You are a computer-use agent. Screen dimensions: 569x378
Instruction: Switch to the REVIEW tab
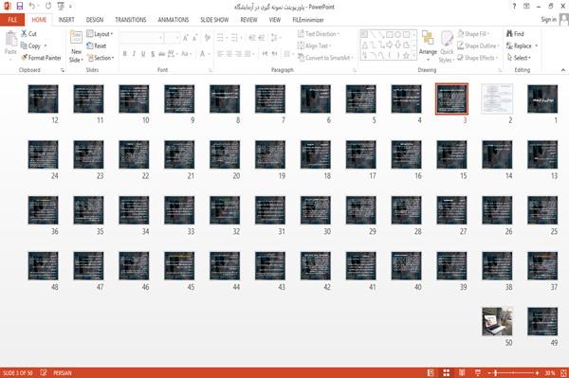pyautogui.click(x=248, y=20)
